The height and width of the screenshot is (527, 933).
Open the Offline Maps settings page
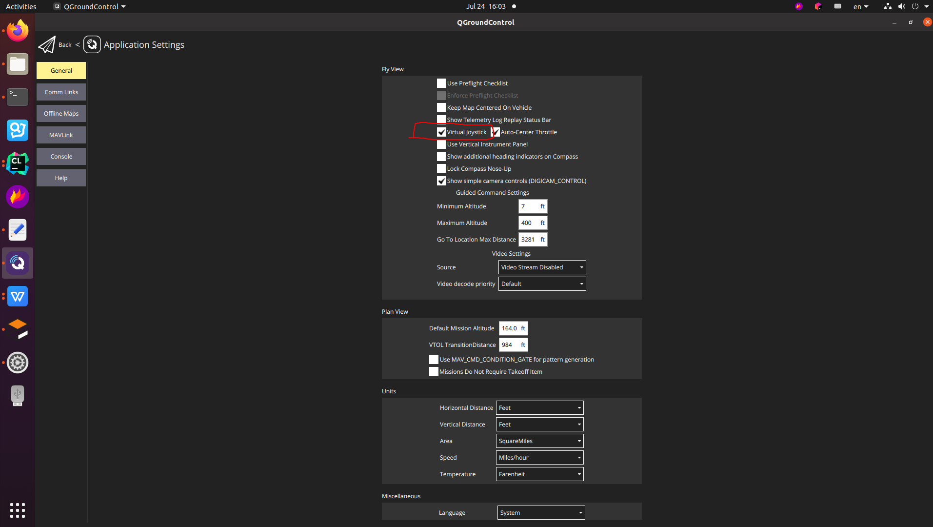click(x=61, y=114)
